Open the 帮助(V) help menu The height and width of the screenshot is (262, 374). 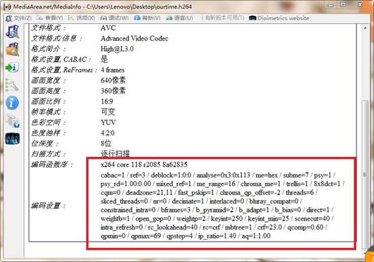click(x=147, y=18)
